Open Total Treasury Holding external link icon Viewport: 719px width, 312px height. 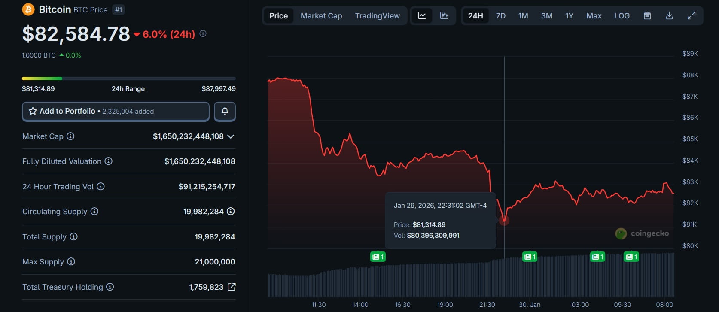(x=232, y=287)
